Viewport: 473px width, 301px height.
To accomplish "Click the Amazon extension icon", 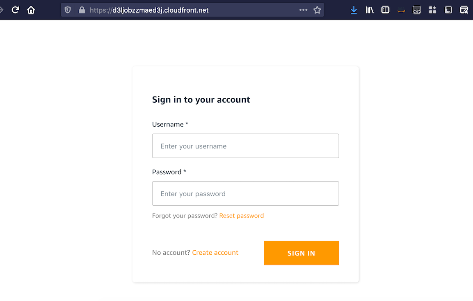I will [x=401, y=11].
